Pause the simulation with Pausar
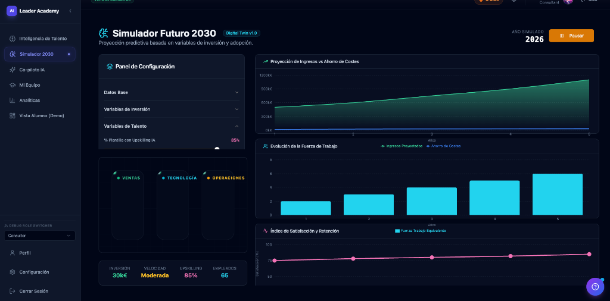The image size is (610, 301). (571, 36)
